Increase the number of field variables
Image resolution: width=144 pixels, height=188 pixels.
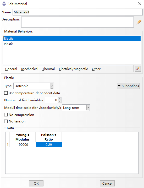click(59, 99)
